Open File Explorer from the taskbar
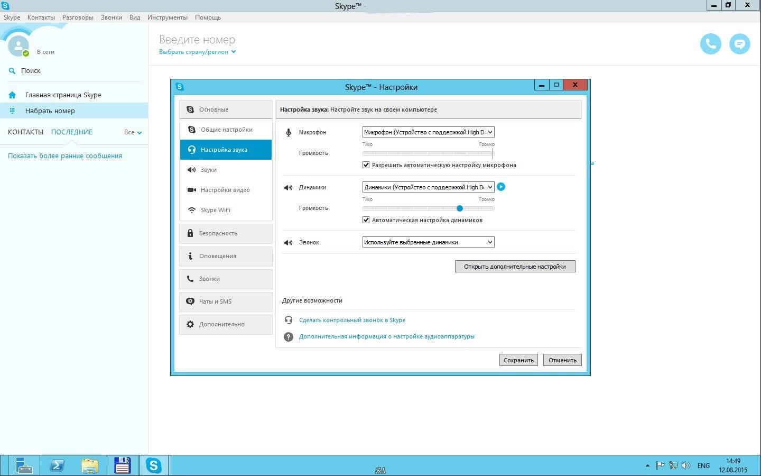Screen dimensions: 761x476 [90, 465]
